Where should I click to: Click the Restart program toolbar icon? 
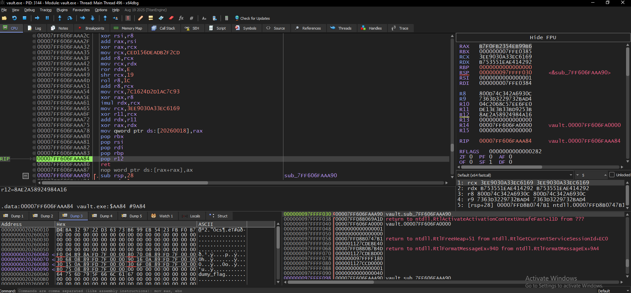point(14,18)
